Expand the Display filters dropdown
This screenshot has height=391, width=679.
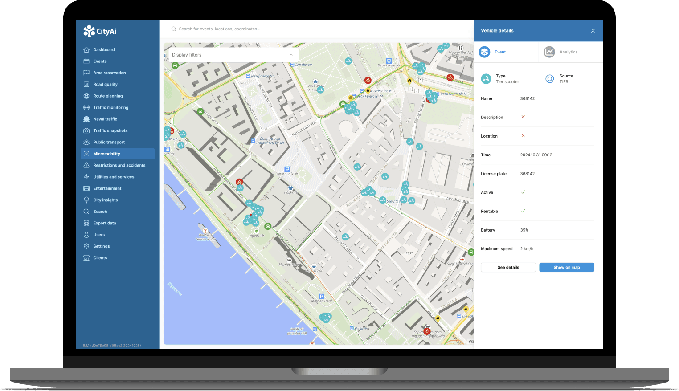point(232,55)
